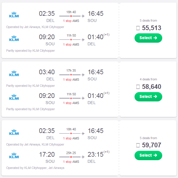The width and height of the screenshot is (178, 178).
Task: Open '4 deals from' link
Action: (x=148, y=79)
